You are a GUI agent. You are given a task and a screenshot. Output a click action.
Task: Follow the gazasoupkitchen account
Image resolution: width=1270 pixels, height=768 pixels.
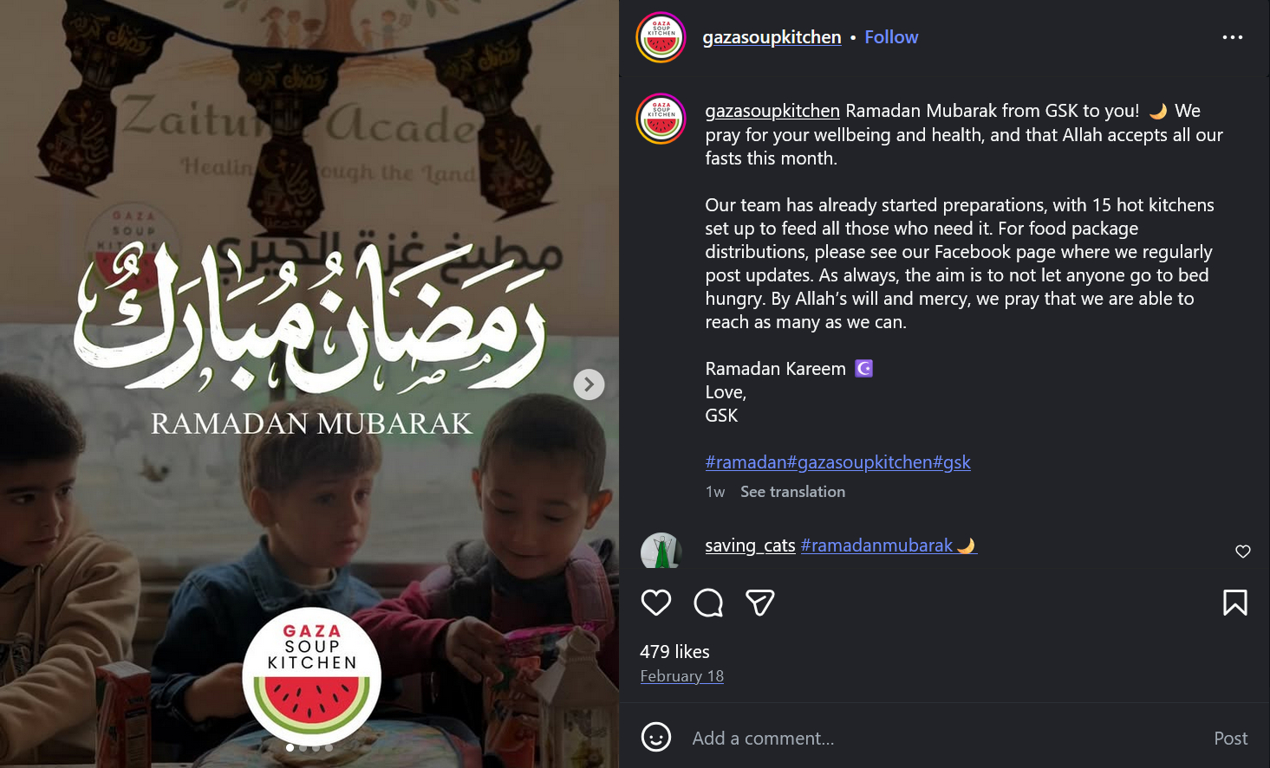tap(891, 37)
